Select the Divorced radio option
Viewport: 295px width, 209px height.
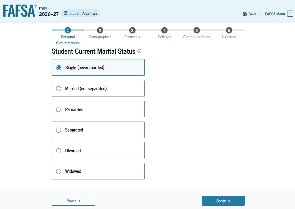pos(59,151)
